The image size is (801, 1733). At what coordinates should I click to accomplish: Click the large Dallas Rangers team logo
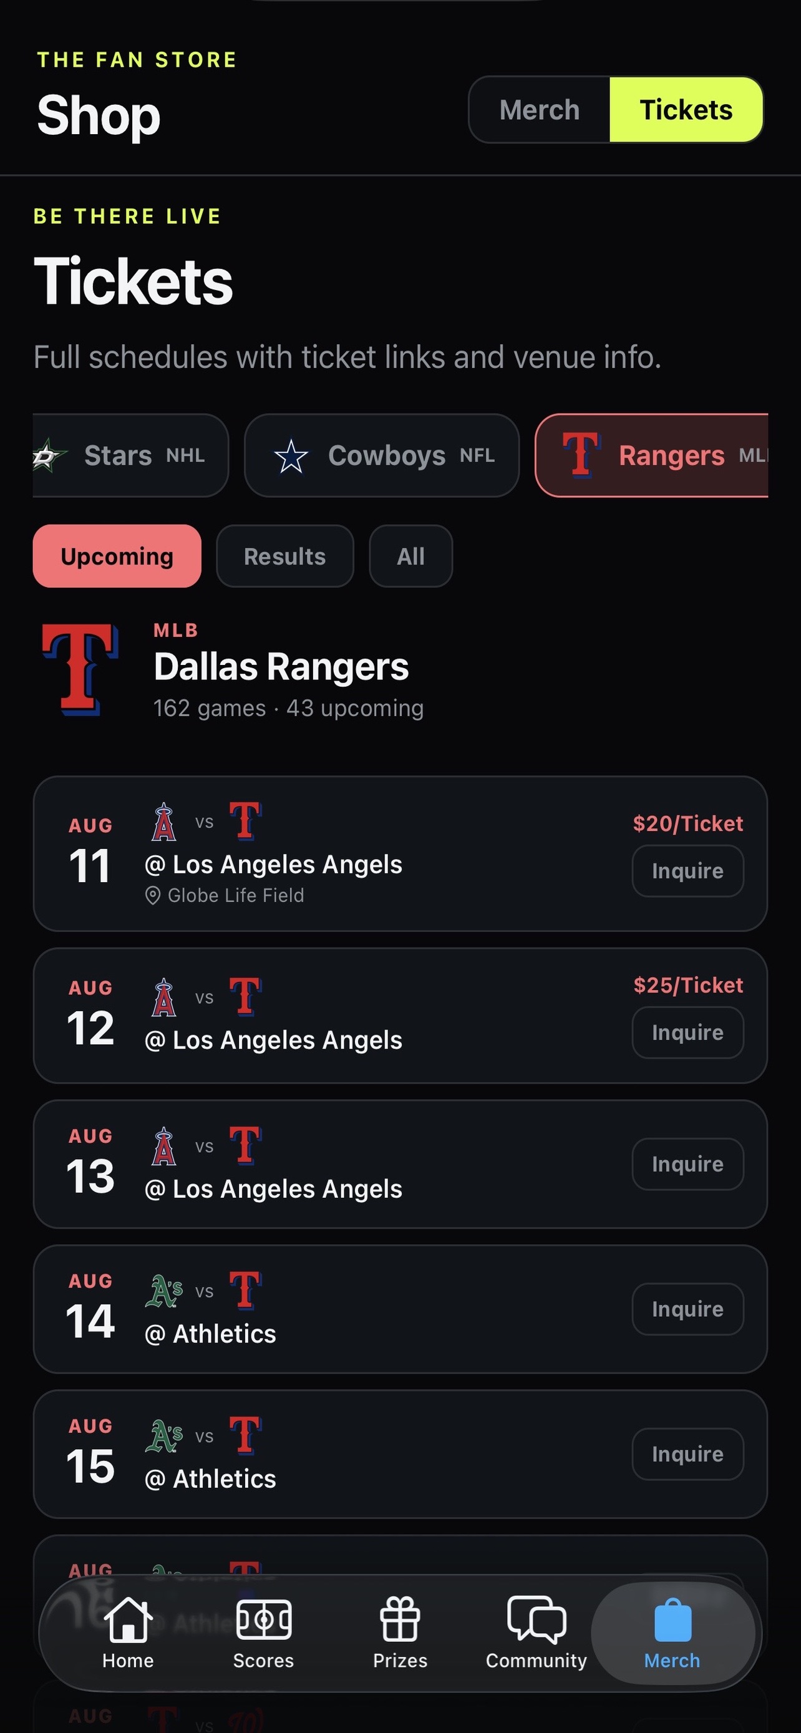click(80, 669)
